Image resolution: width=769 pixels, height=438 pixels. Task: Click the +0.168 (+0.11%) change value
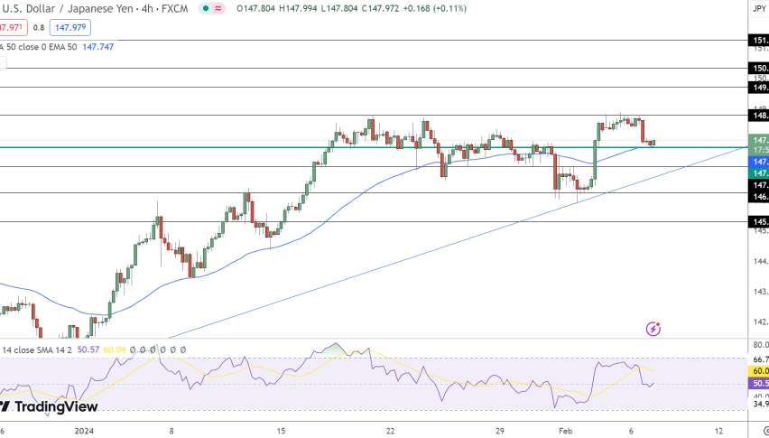click(x=435, y=8)
